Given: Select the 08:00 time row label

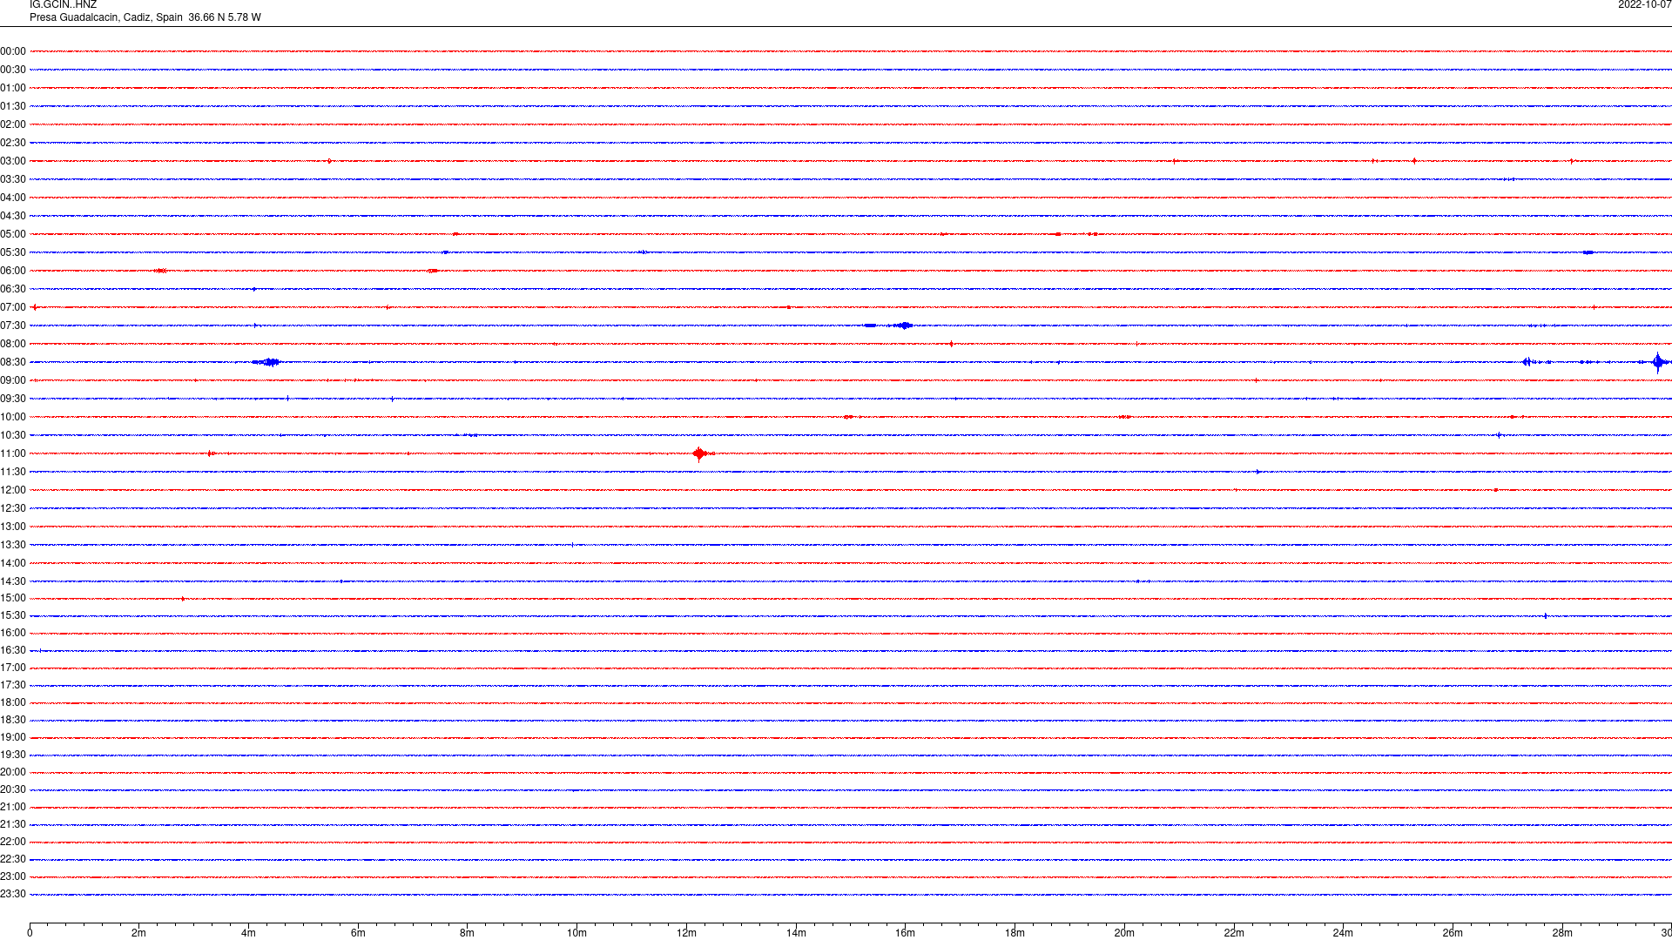Looking at the screenshot, I should click(13, 344).
